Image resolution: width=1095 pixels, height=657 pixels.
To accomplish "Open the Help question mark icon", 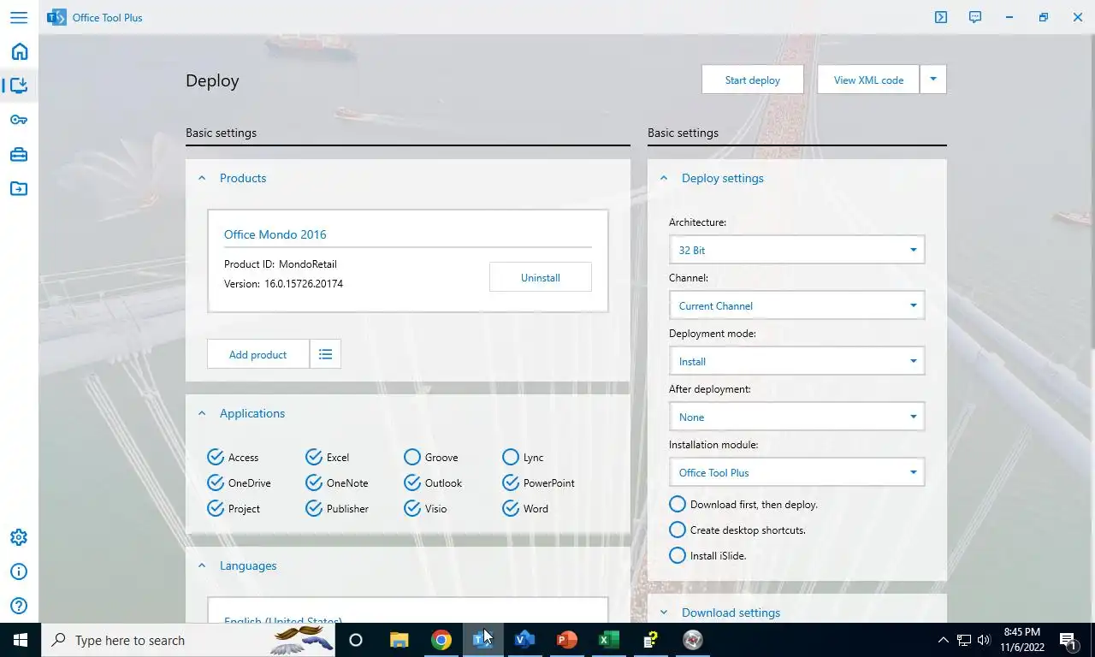I will pos(19,607).
